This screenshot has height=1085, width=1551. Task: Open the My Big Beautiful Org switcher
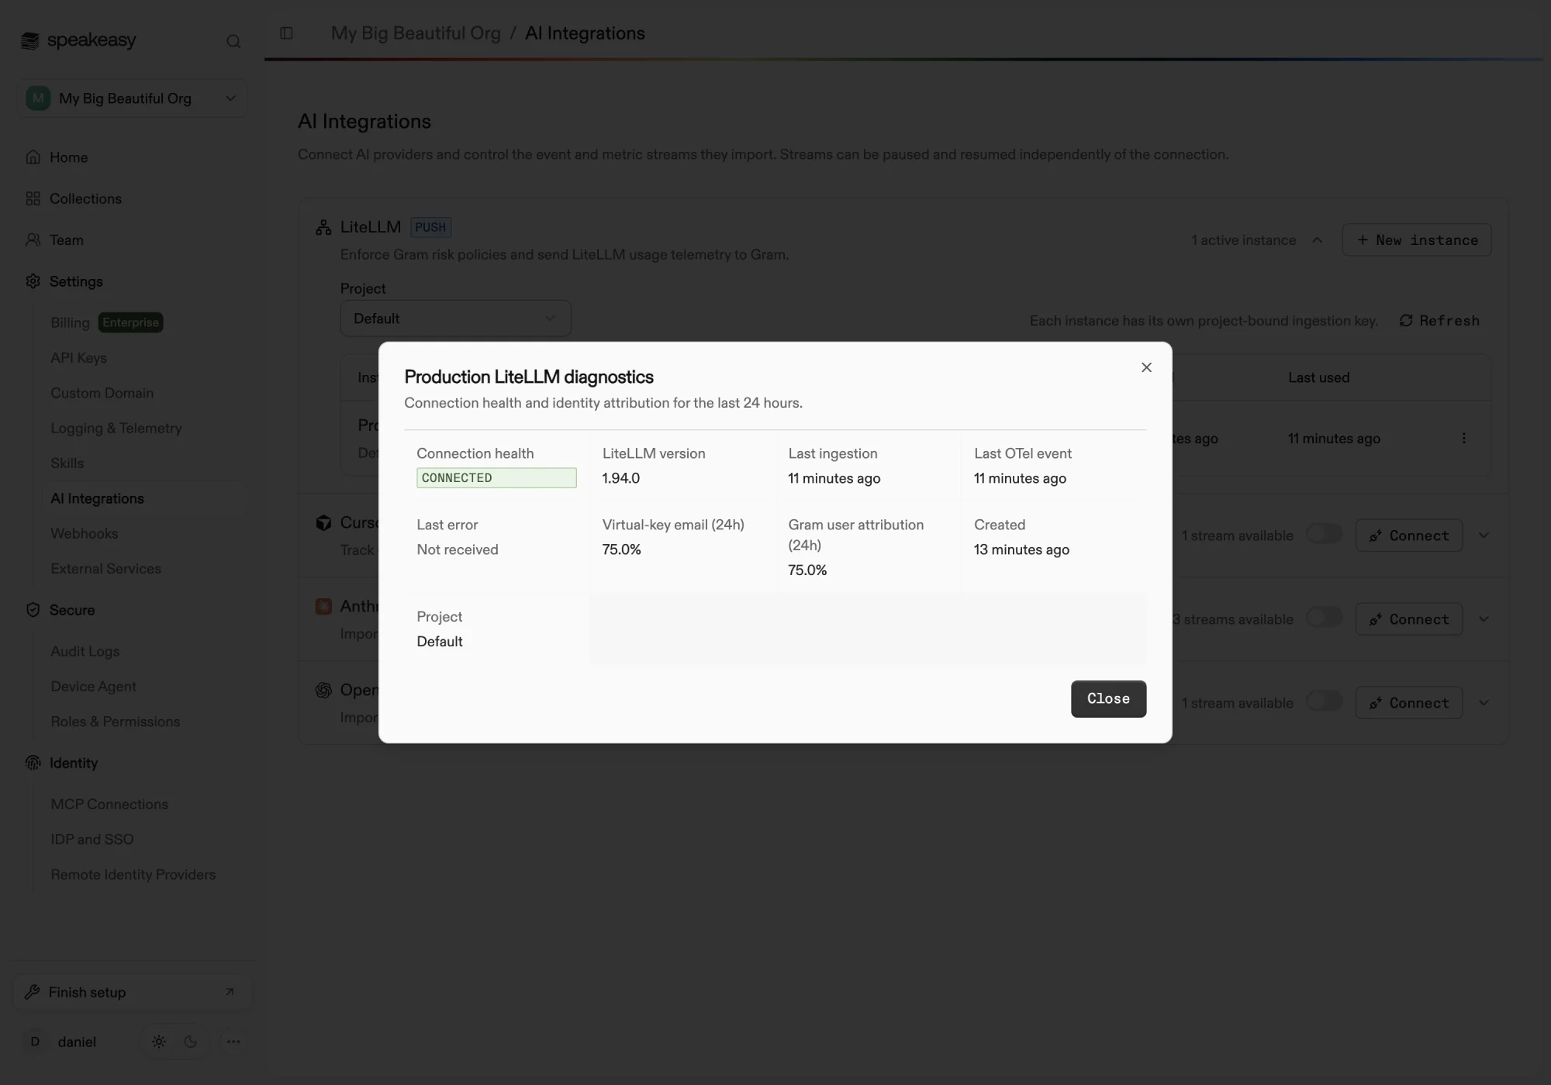click(132, 98)
